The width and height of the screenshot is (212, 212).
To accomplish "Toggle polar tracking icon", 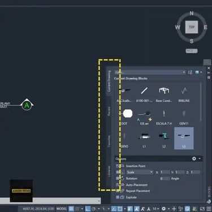I will (x=94, y=209).
